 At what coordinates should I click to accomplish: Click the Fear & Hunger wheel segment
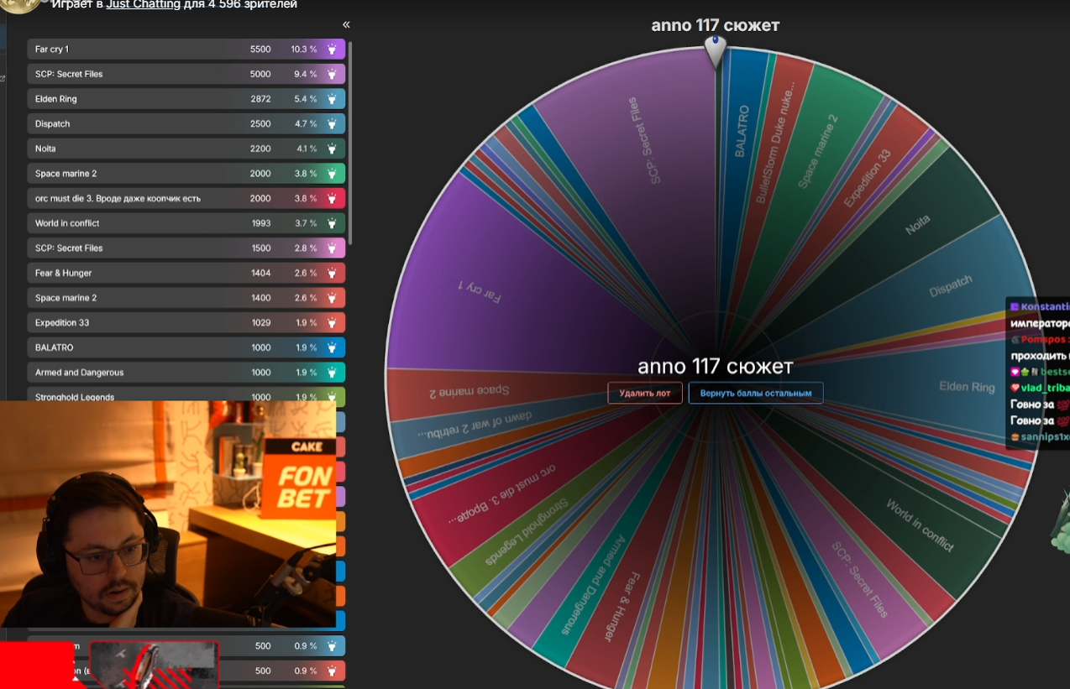click(622, 606)
